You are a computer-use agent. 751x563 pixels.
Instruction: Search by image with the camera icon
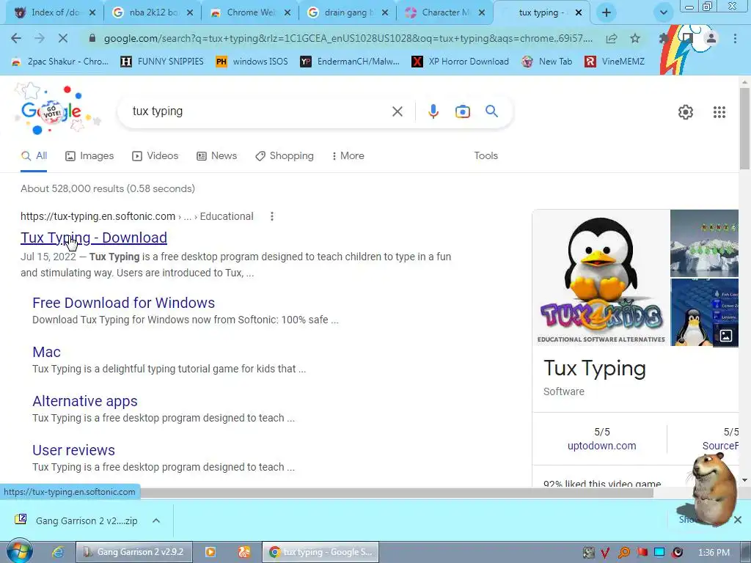click(x=462, y=111)
